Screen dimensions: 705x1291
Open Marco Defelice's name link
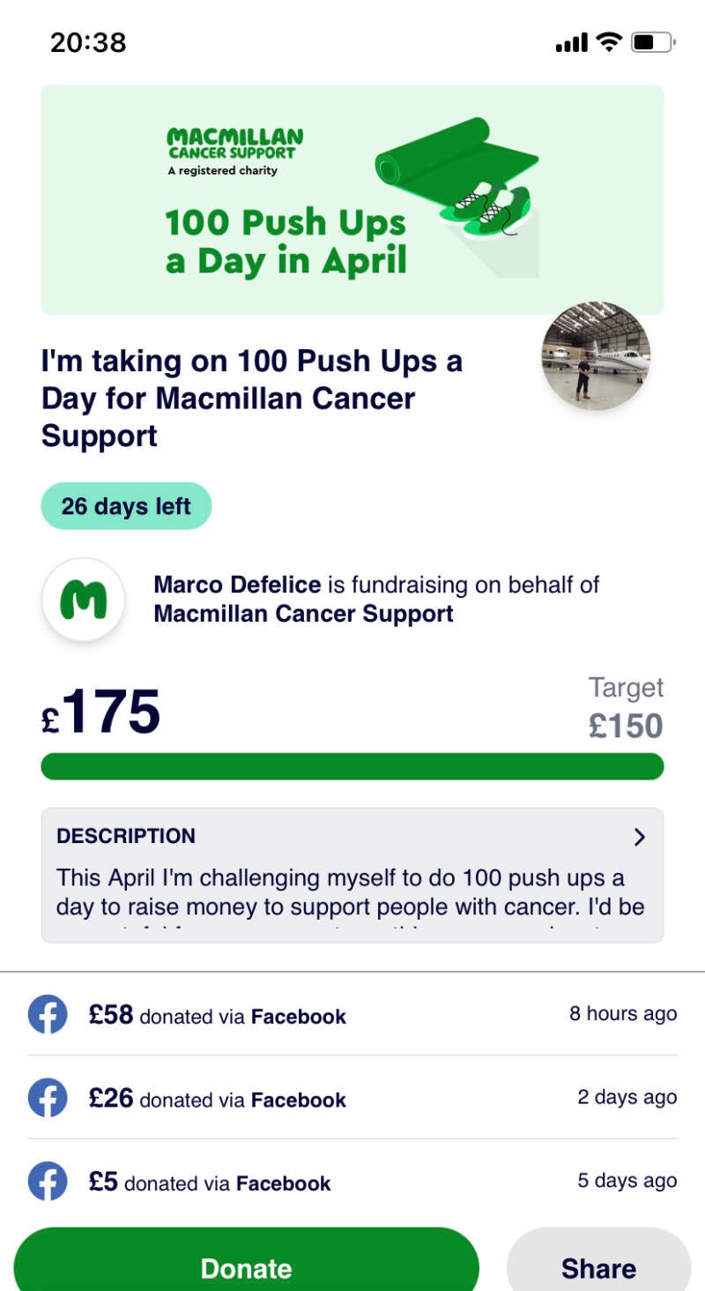pyautogui.click(x=237, y=584)
